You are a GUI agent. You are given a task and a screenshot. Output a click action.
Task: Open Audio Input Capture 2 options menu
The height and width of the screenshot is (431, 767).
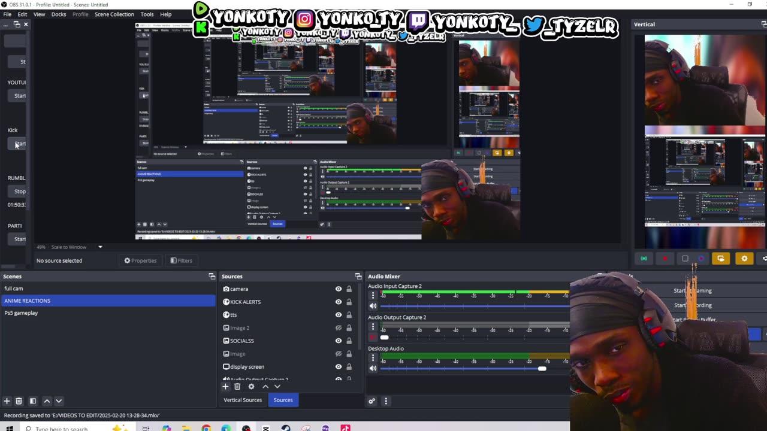click(x=373, y=295)
